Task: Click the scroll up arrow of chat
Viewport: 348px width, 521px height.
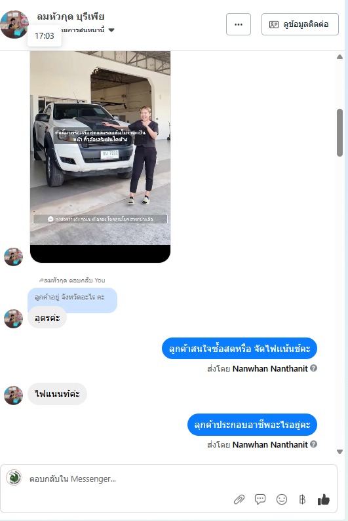Action: pyautogui.click(x=339, y=57)
